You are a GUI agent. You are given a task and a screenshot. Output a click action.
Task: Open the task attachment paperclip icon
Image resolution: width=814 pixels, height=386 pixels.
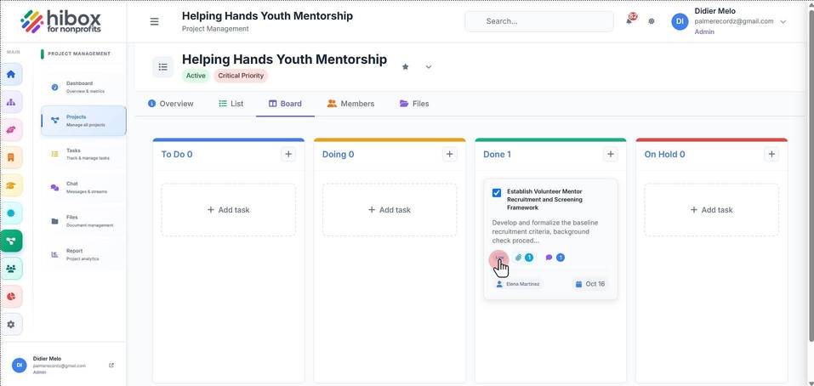pos(518,258)
